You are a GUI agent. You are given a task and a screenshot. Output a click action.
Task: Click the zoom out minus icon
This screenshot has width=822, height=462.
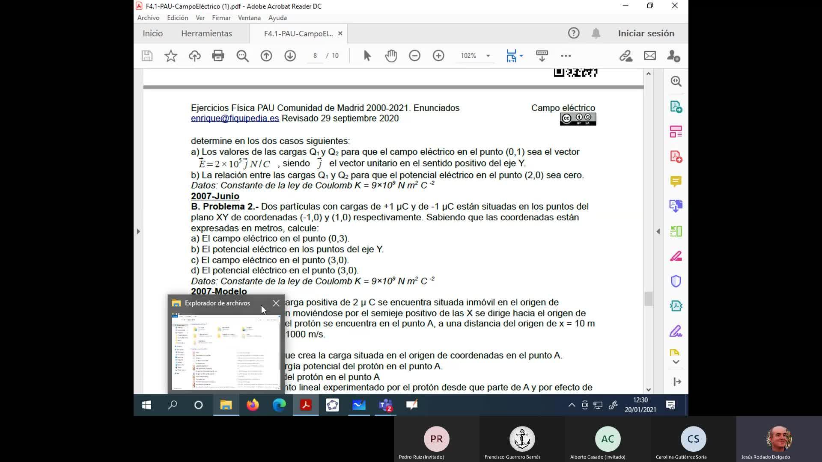pyautogui.click(x=414, y=56)
